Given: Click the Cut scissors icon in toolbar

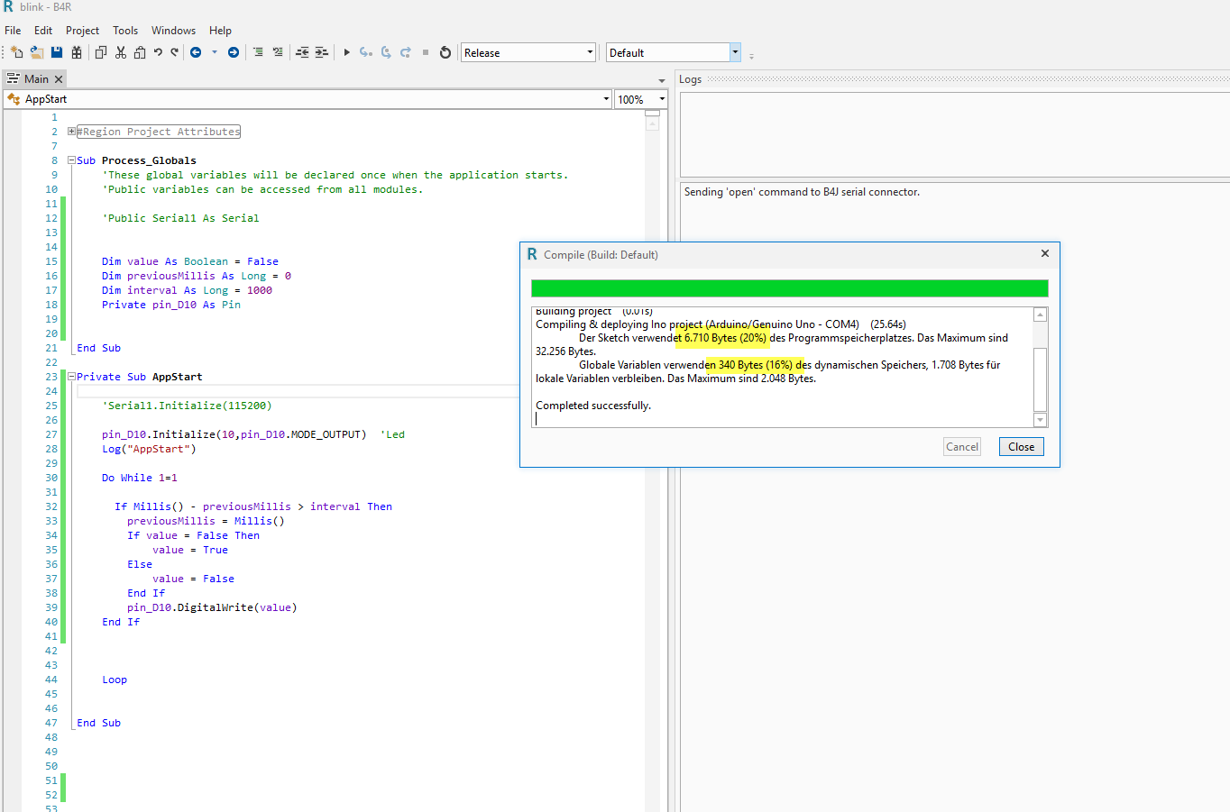Looking at the screenshot, I should click(121, 52).
